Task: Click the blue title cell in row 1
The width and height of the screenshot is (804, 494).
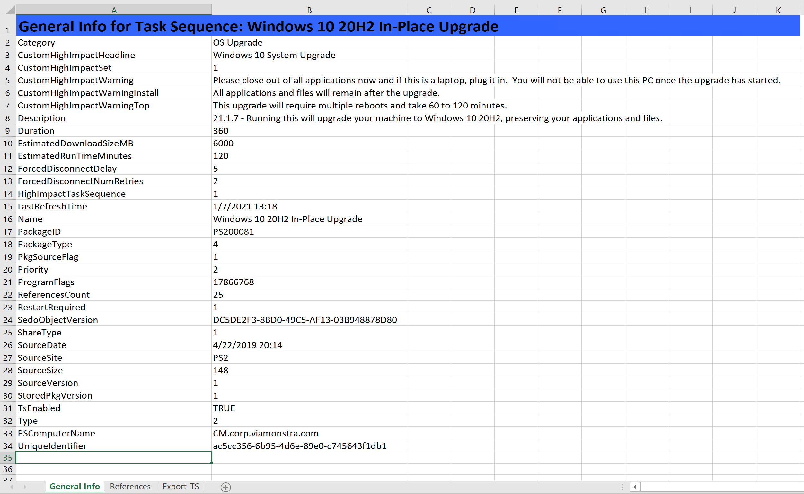Action: coord(258,26)
